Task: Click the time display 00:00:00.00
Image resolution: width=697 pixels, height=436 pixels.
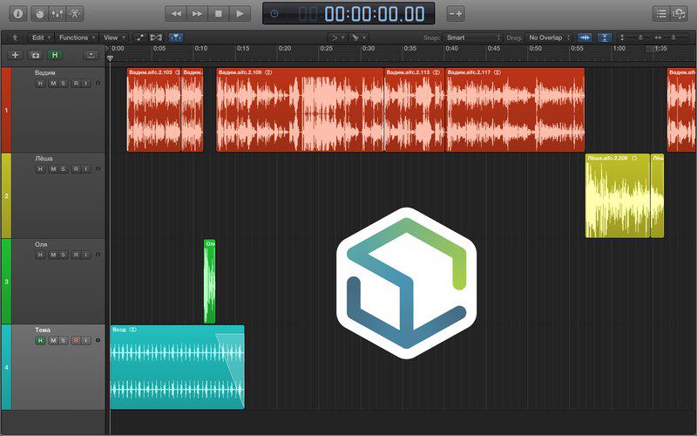Action: [375, 14]
